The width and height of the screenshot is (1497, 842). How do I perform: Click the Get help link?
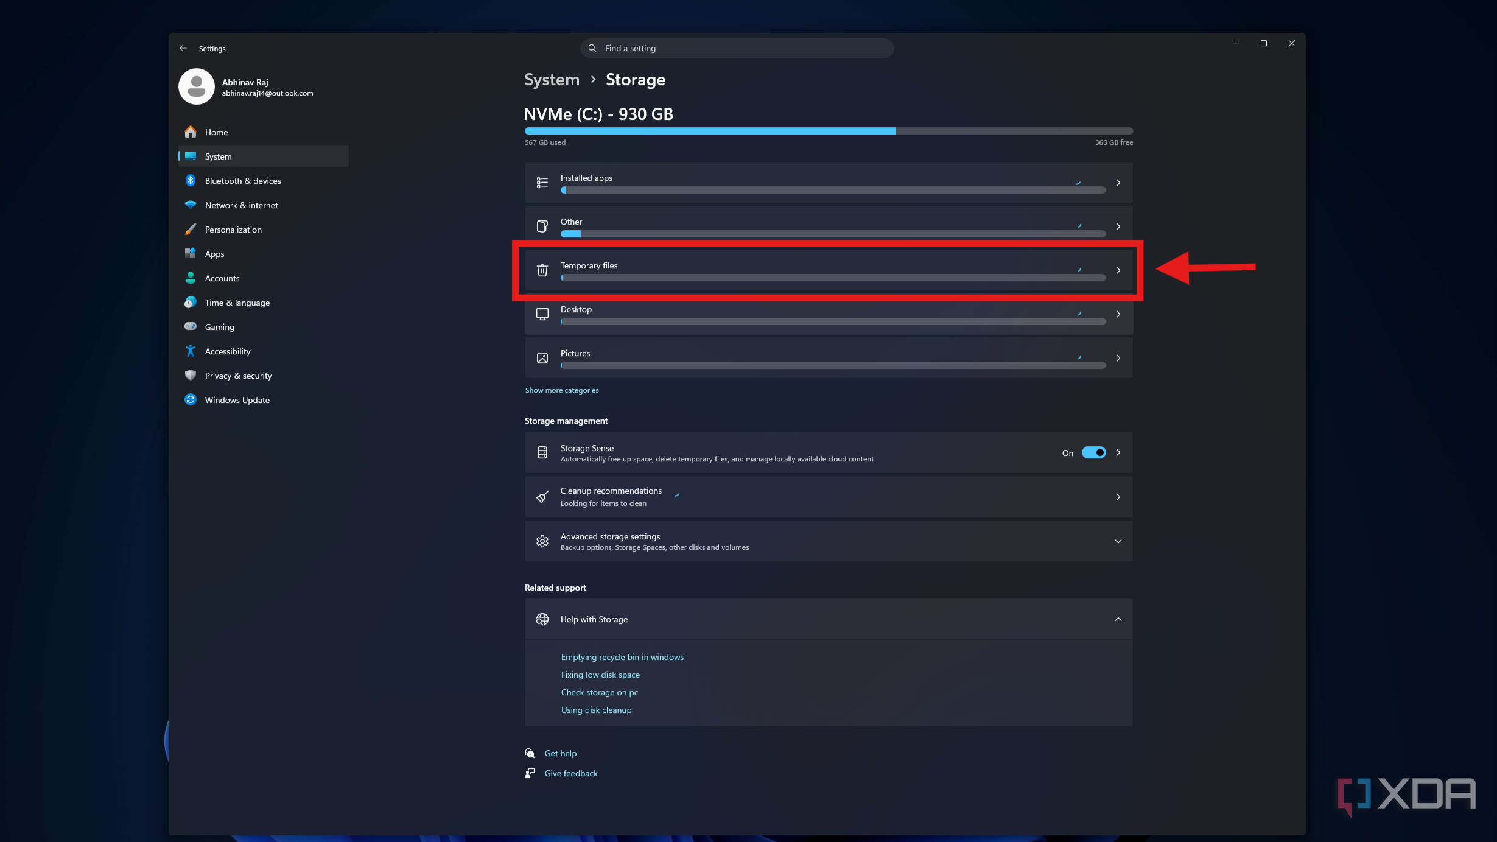[x=560, y=753]
